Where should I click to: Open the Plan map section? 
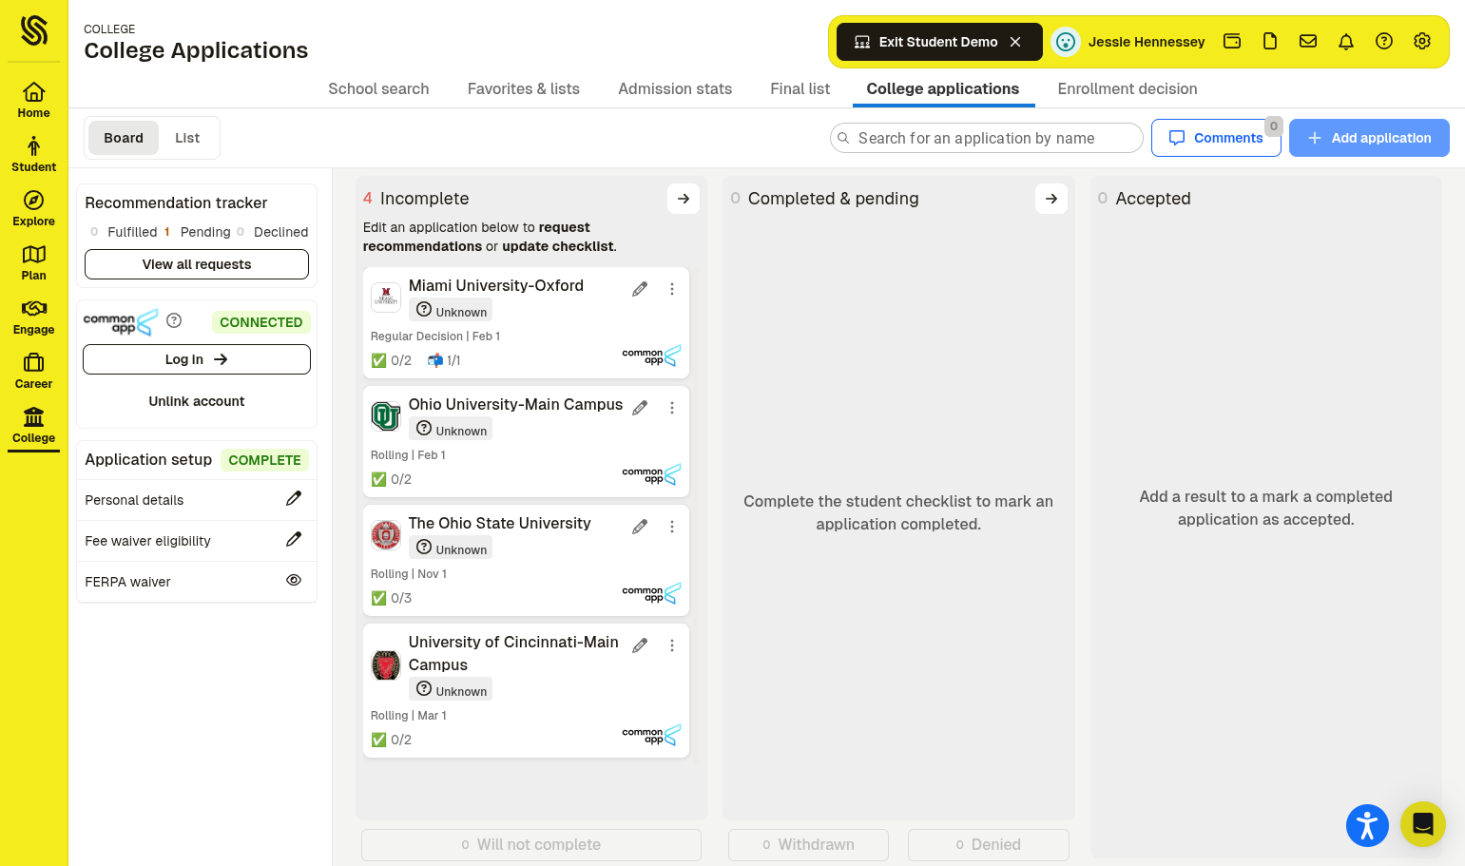(33, 262)
